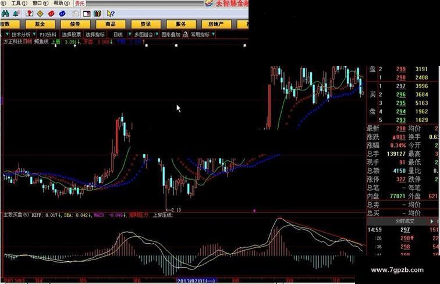Click the 选择指标 button
Image resolution: width=440 pixels, height=284 pixels.
(95, 34)
